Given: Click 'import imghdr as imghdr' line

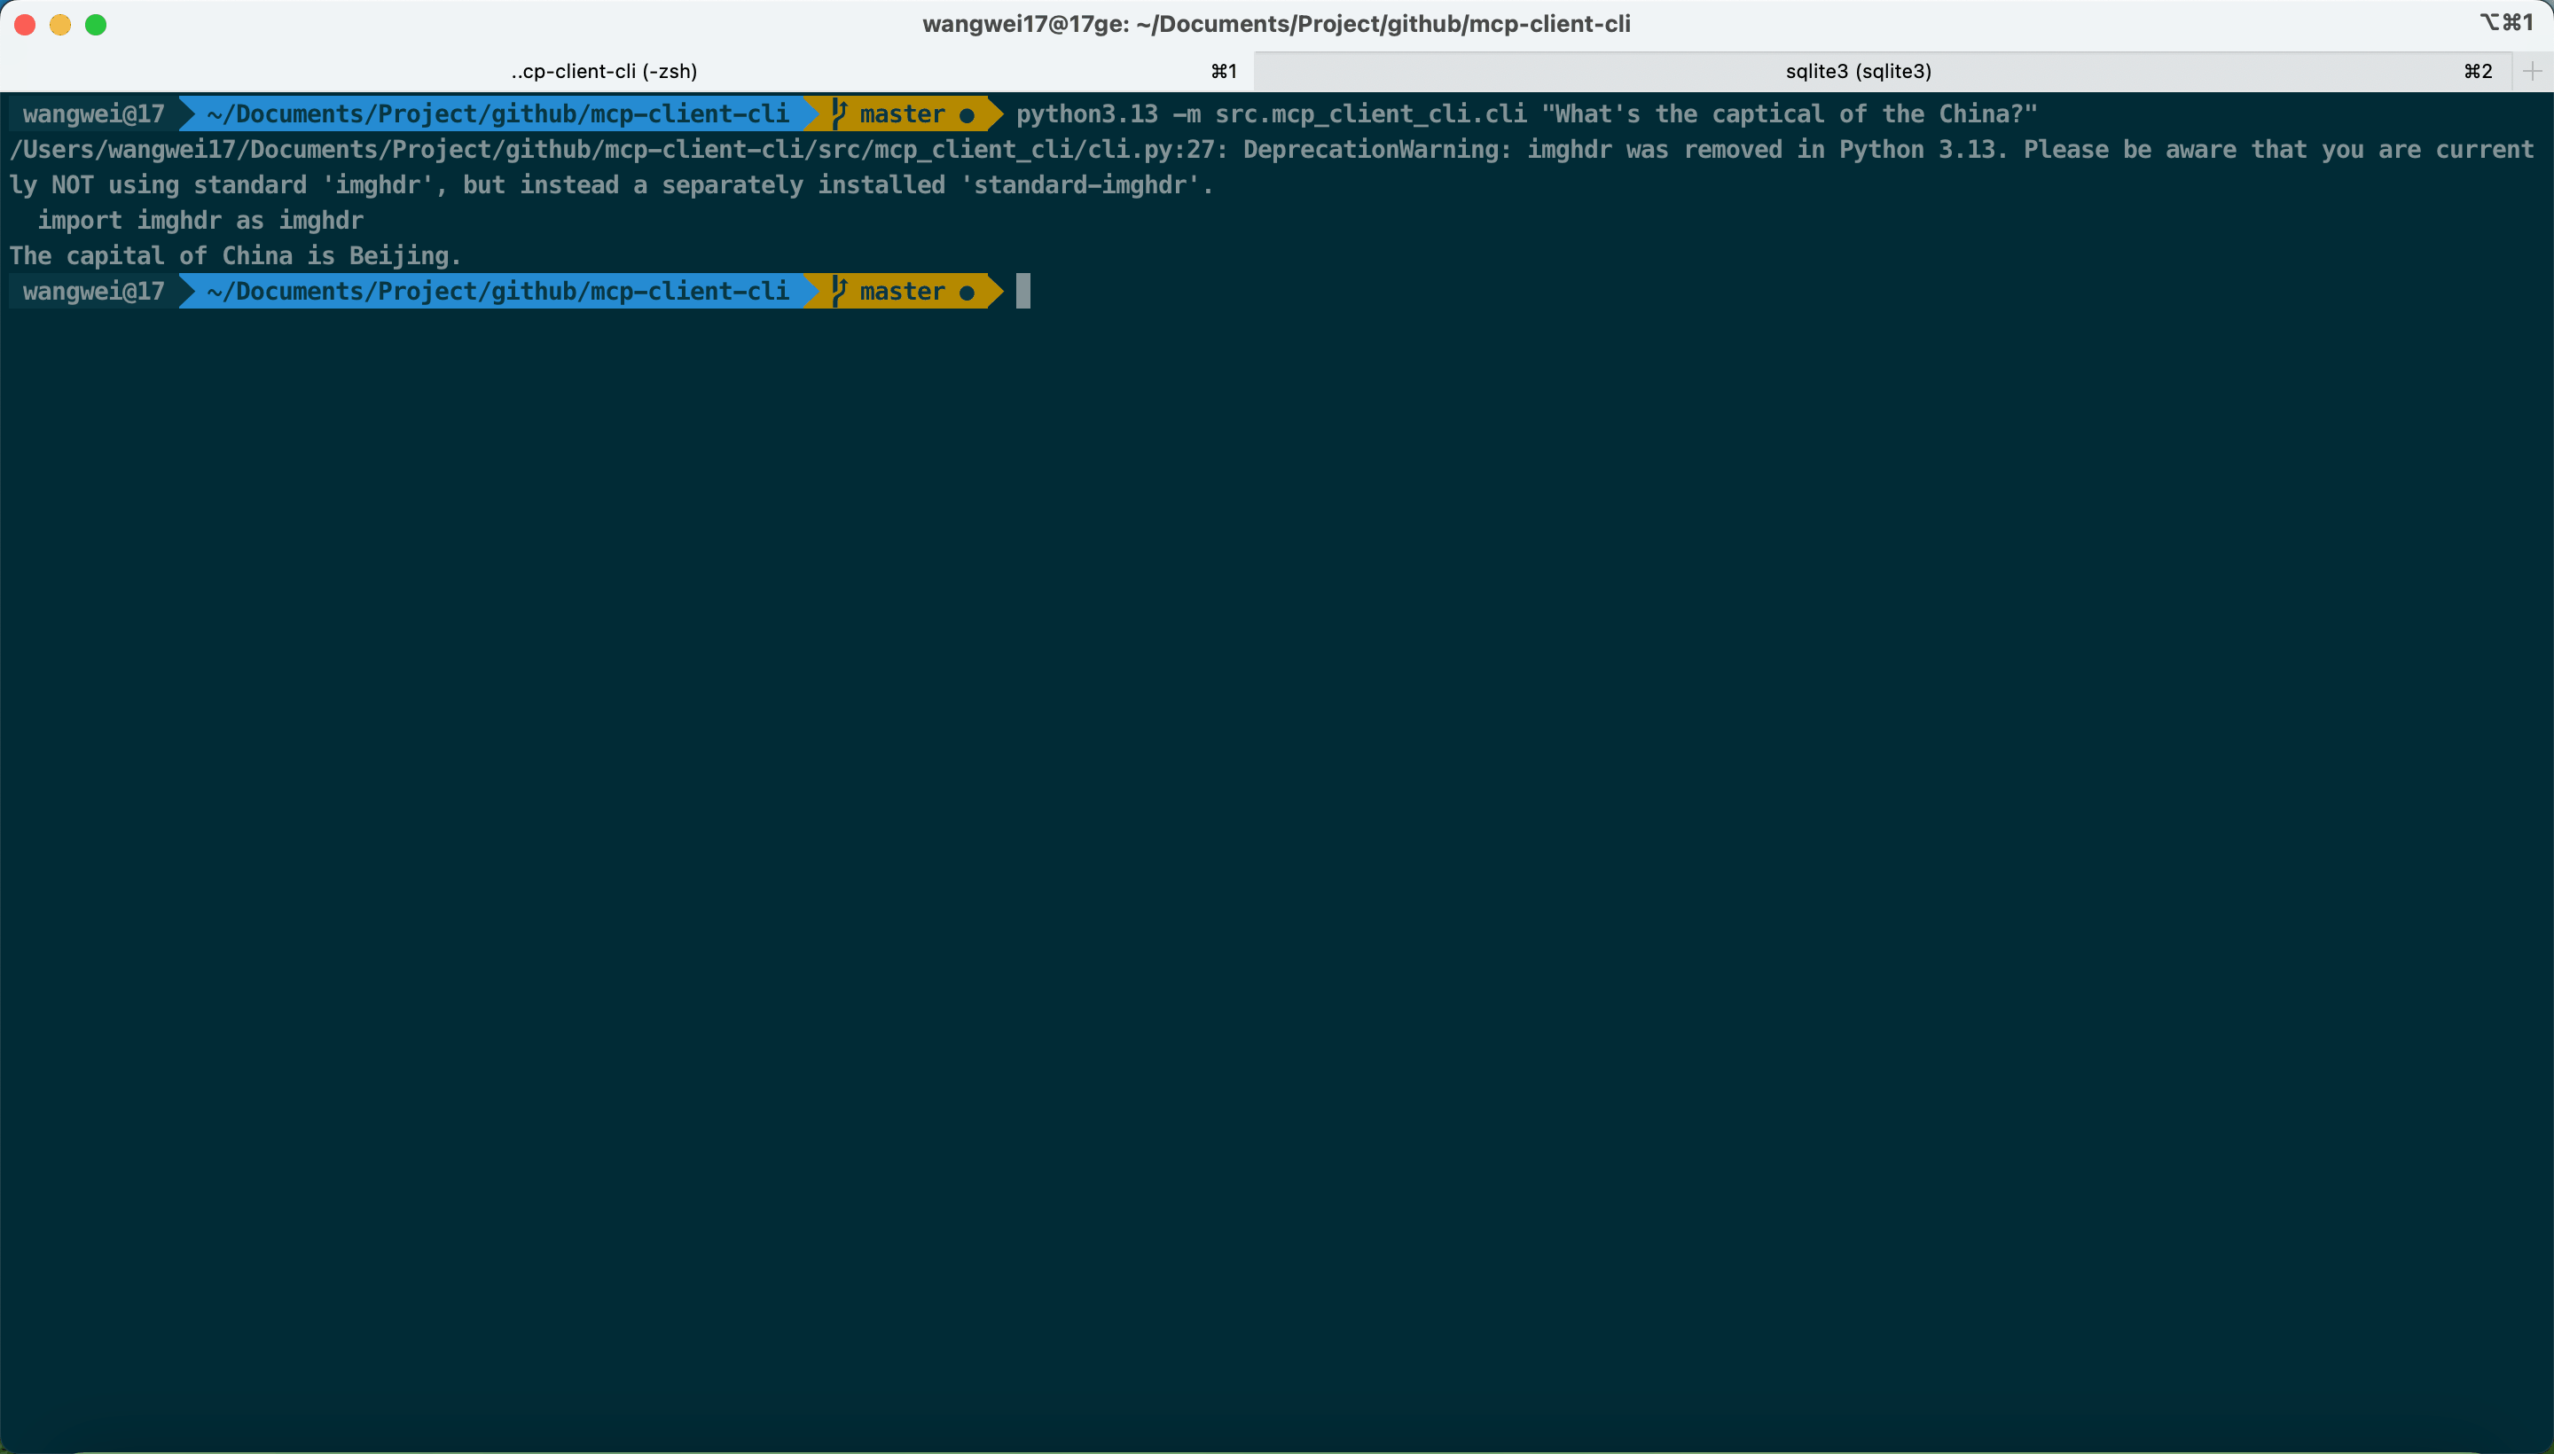Looking at the screenshot, I should [200, 221].
